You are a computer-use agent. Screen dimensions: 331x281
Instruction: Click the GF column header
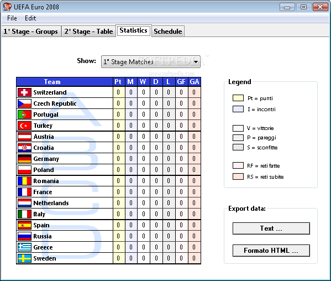[181, 82]
